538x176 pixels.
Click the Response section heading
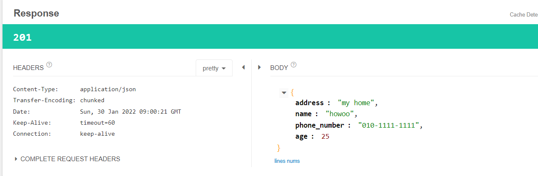(x=36, y=14)
